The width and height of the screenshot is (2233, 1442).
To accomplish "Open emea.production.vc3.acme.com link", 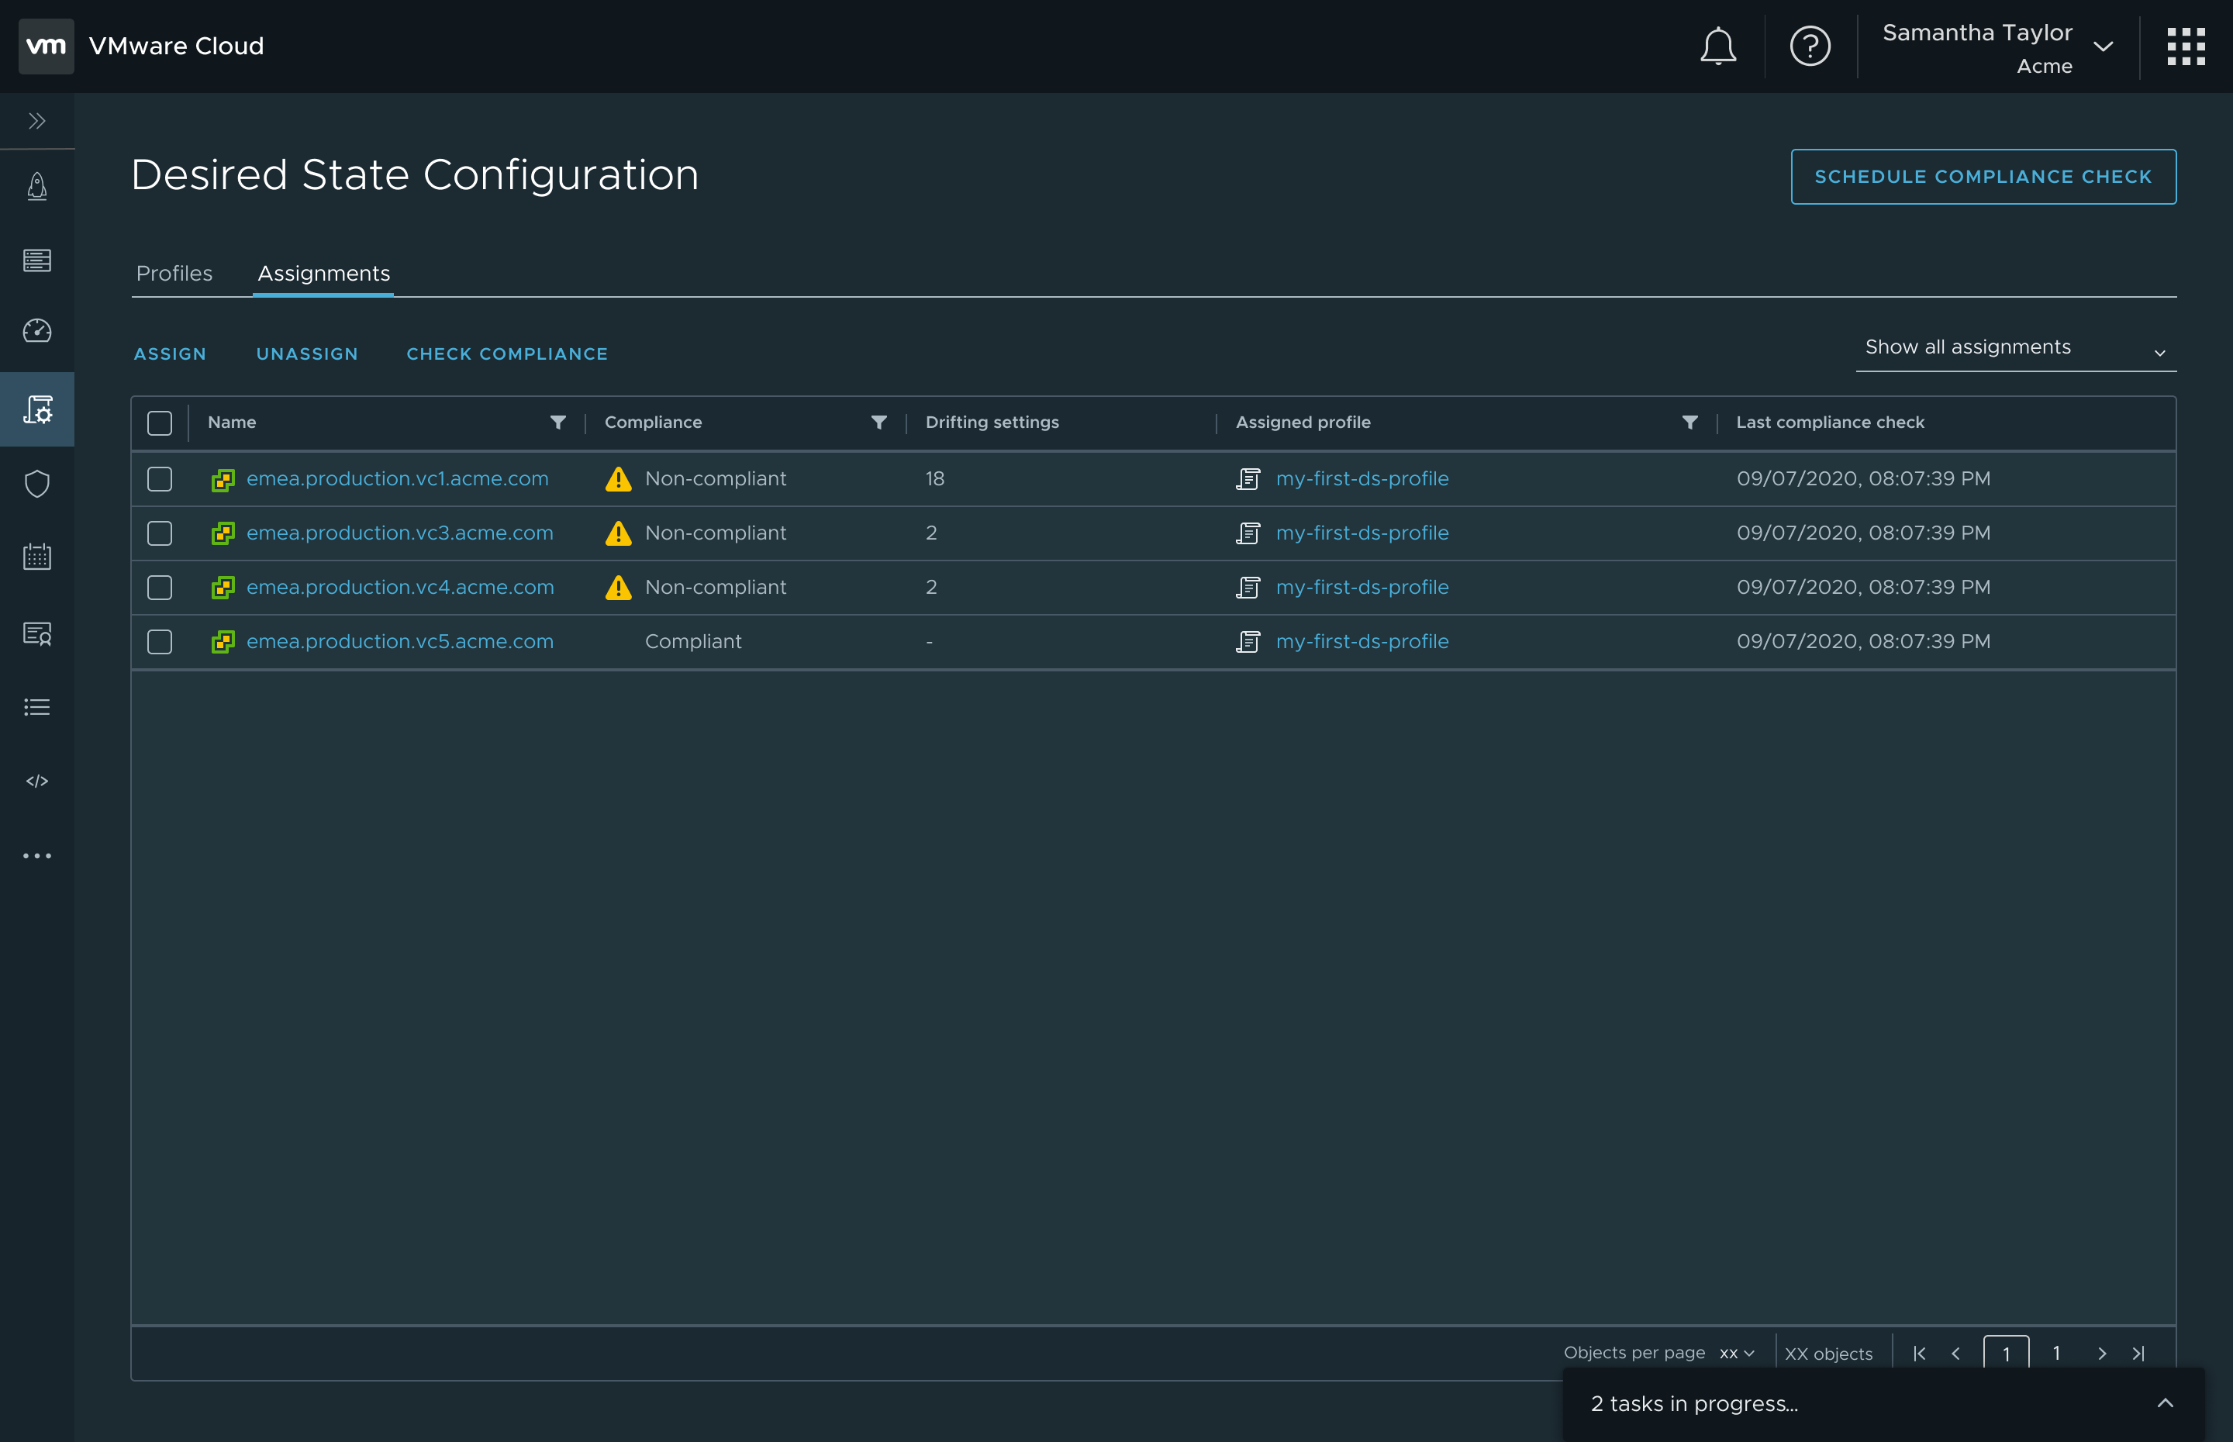I will click(400, 533).
